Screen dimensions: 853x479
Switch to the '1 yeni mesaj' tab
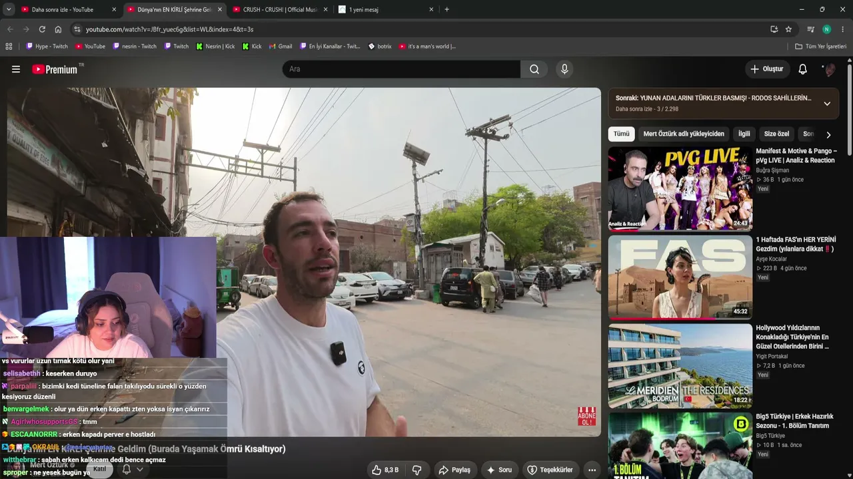pyautogui.click(x=387, y=9)
